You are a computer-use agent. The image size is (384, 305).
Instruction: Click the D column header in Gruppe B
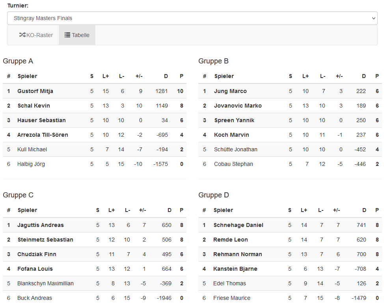(364, 76)
